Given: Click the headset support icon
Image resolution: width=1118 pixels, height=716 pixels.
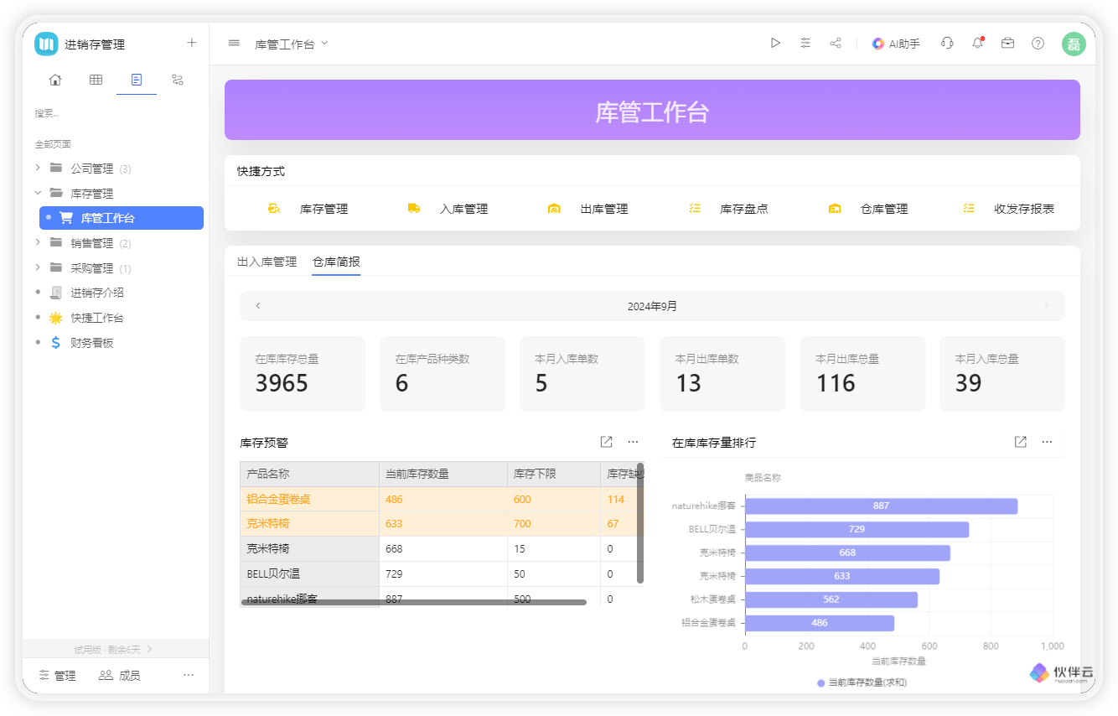Looking at the screenshot, I should point(947,43).
